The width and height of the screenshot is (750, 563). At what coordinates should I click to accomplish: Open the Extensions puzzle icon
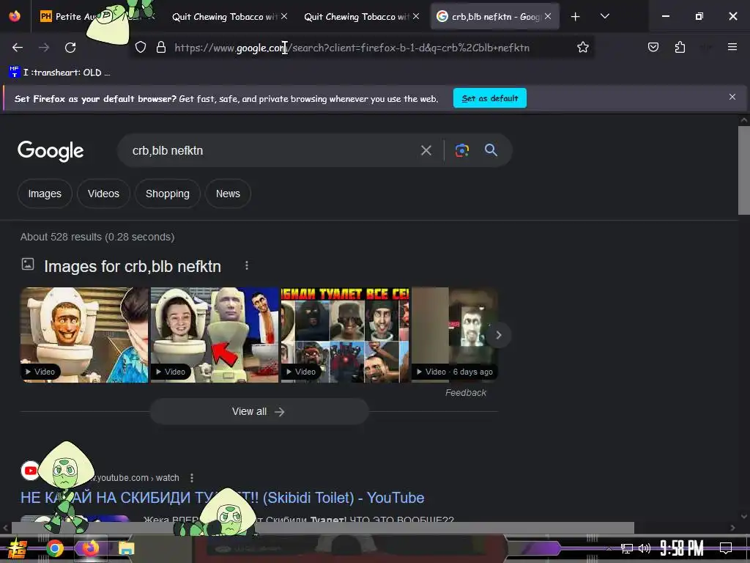(x=680, y=47)
